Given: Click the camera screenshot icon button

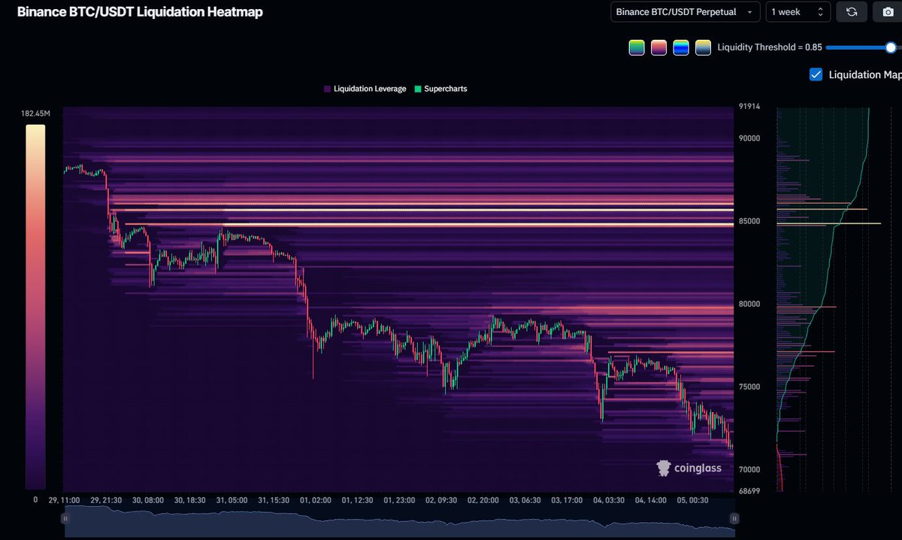Looking at the screenshot, I should coord(887,12).
